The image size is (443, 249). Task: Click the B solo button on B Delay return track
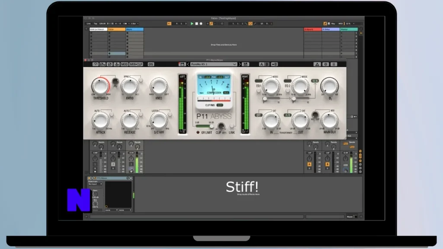coord(327,164)
